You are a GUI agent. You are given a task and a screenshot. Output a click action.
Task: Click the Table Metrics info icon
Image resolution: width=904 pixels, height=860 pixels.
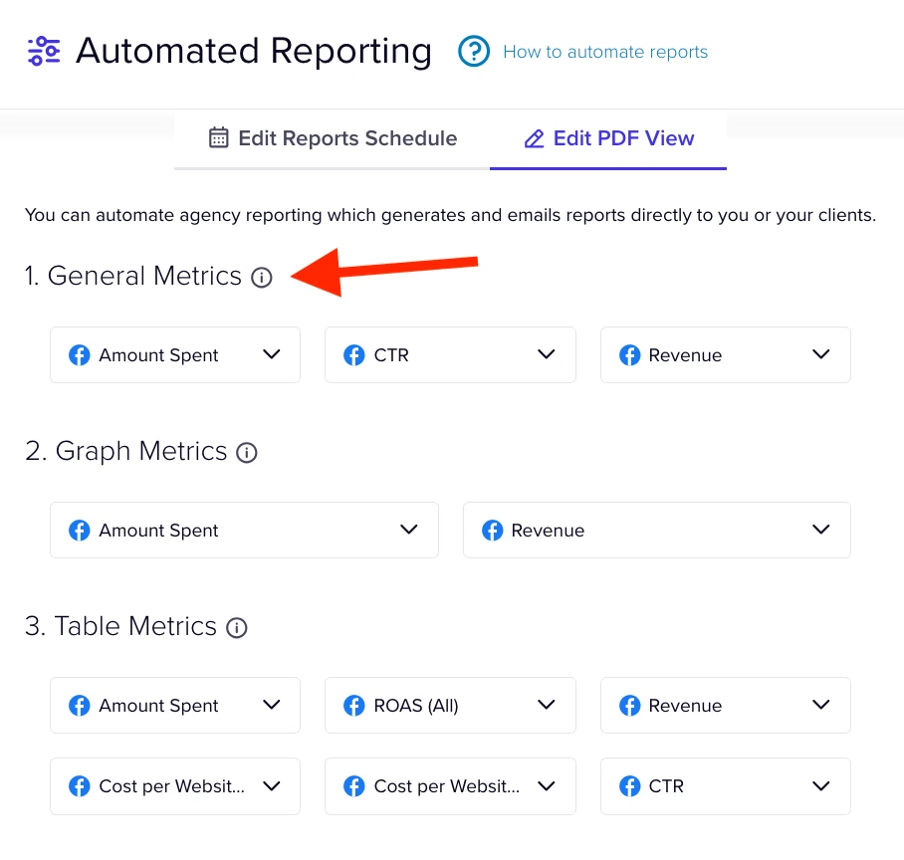[236, 628]
